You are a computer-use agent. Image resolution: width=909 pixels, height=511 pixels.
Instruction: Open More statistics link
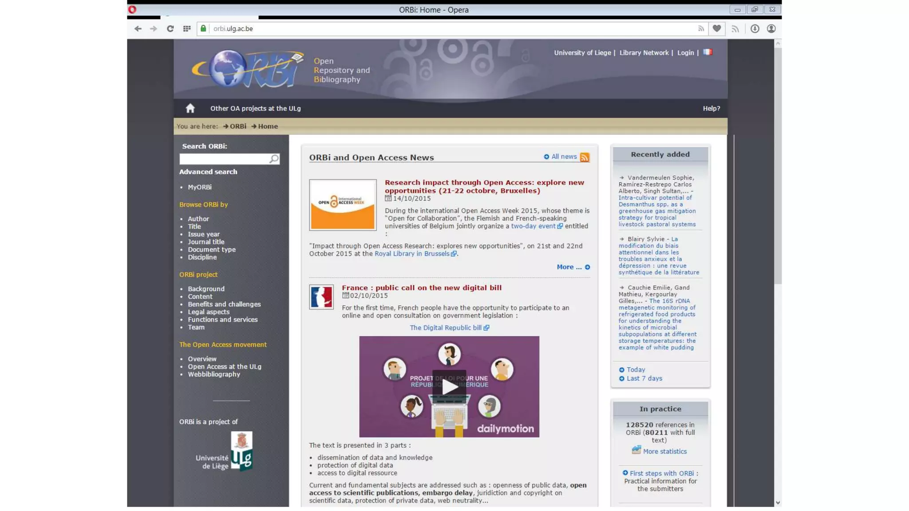coord(664,451)
